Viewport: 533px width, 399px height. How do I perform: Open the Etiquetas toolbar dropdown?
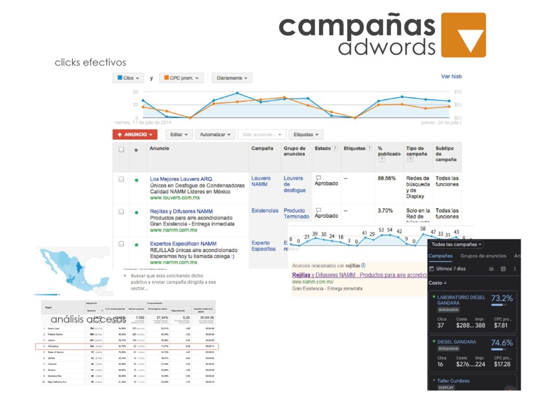coord(306,135)
